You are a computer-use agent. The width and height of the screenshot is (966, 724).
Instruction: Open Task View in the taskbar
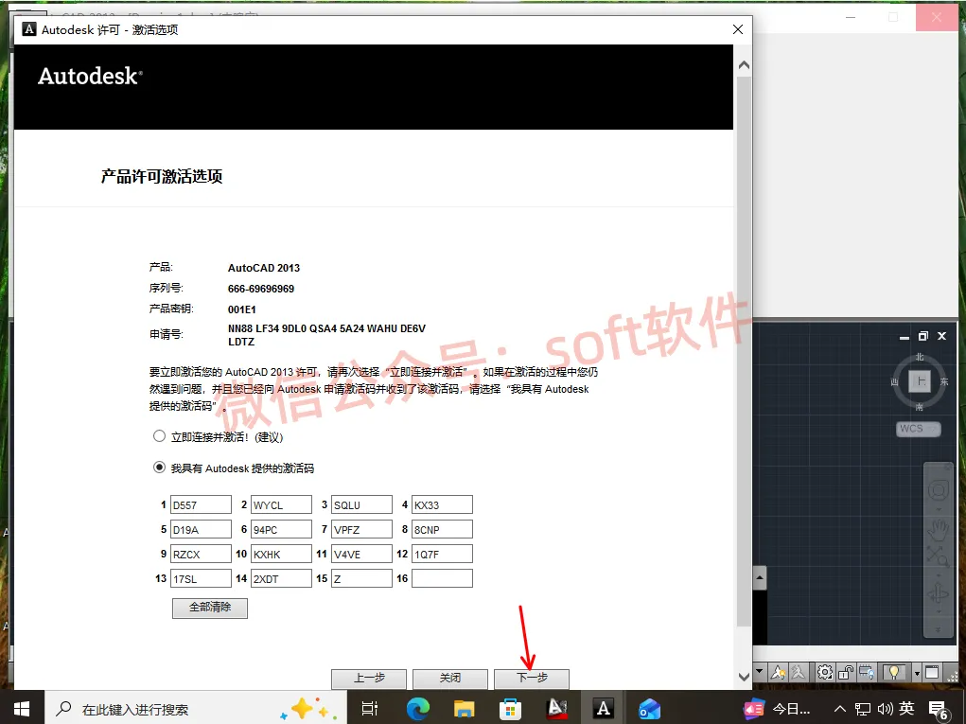click(370, 709)
